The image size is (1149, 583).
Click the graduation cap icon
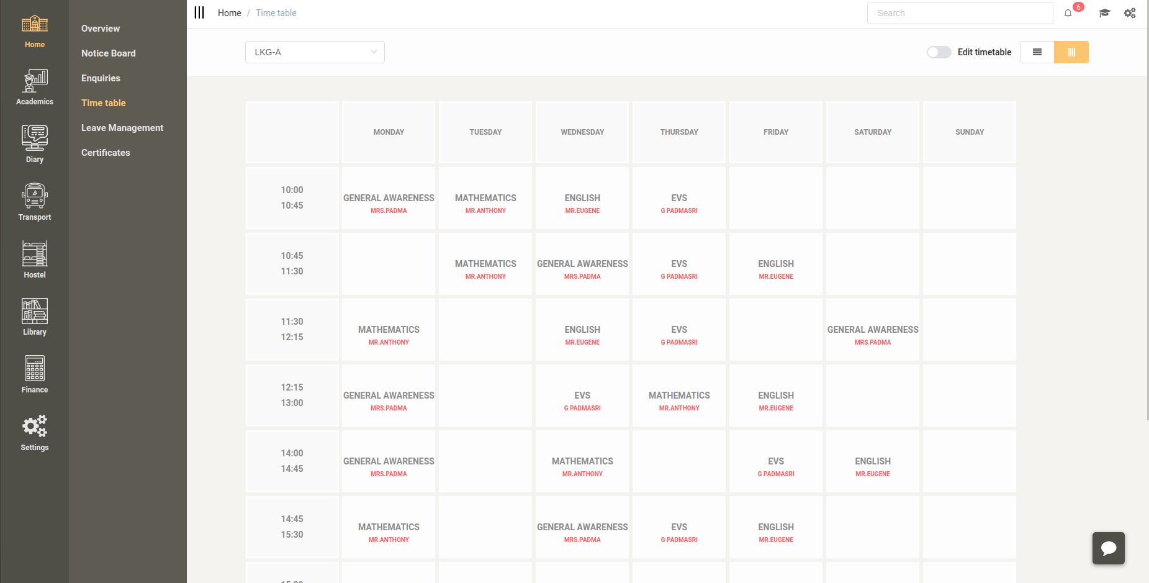pyautogui.click(x=1104, y=13)
